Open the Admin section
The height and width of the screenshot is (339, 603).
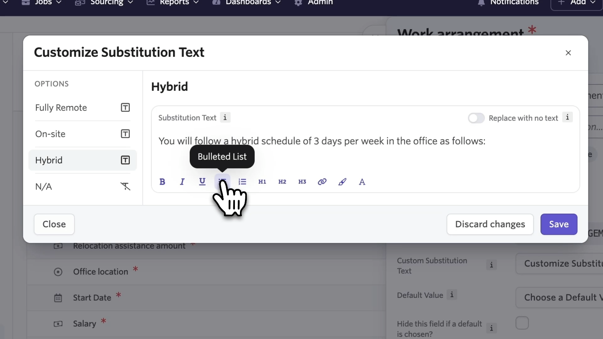pos(313,3)
